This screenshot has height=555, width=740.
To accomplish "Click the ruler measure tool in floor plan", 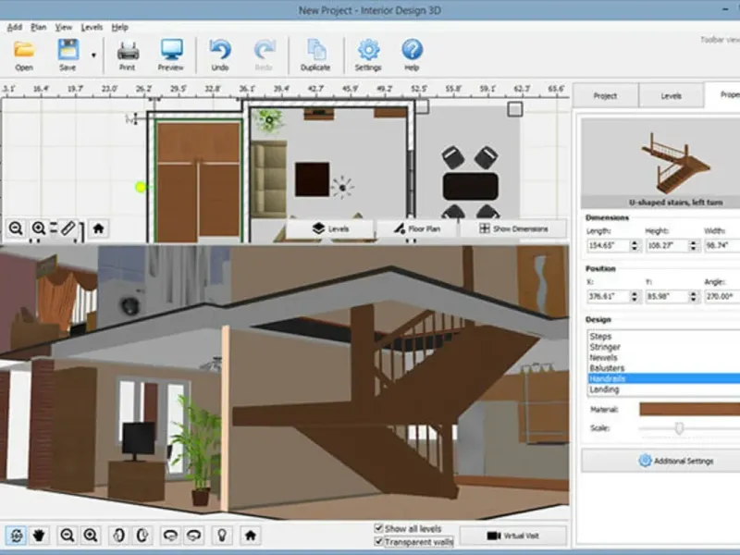I will [68, 228].
